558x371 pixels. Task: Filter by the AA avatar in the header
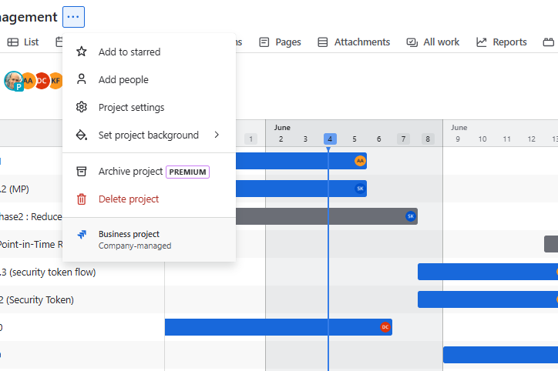tap(29, 81)
